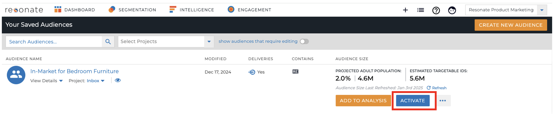Image resolution: width=554 pixels, height=114 pixels.
Task: Click the 4.6M projected population value
Action: (365, 78)
